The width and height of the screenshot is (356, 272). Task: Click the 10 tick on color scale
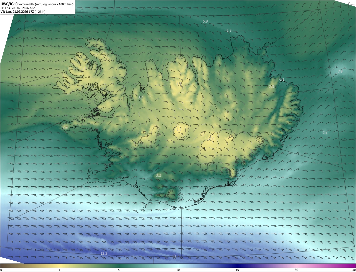[178, 270]
